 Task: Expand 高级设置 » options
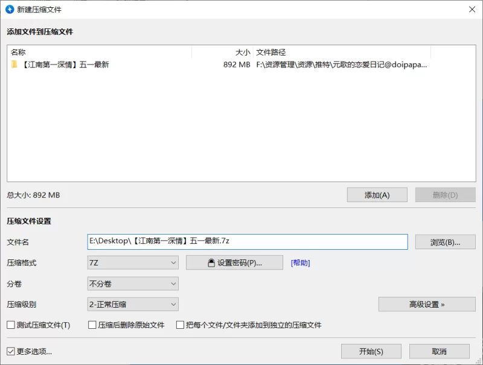coord(426,305)
